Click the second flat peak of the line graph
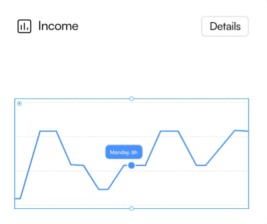267x224 pixels. pos(169,131)
